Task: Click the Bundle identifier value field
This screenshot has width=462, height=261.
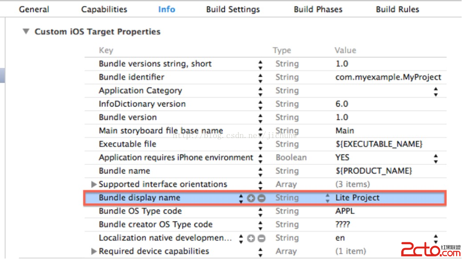Action: point(388,77)
